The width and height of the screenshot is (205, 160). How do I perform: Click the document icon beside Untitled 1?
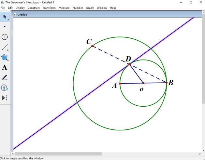15,15
